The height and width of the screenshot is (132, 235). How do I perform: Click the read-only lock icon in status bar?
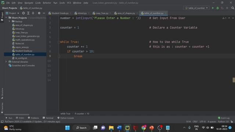coord(232,122)
